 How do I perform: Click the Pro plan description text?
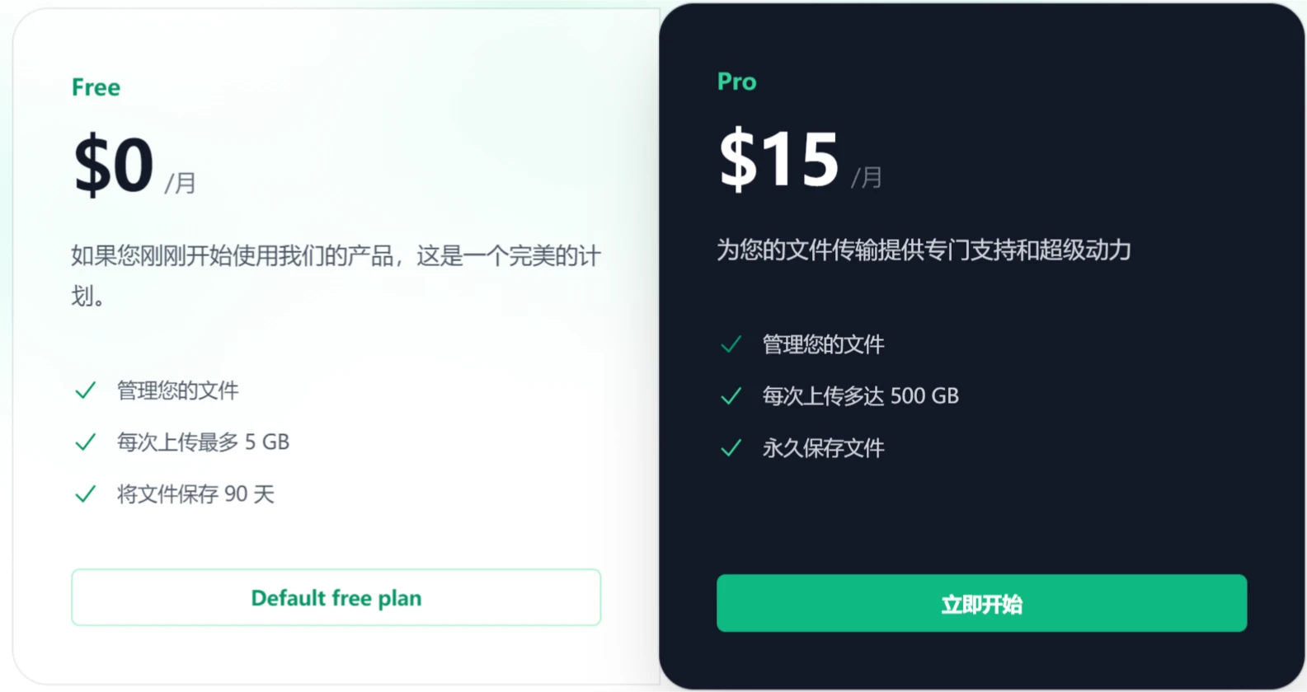point(924,250)
